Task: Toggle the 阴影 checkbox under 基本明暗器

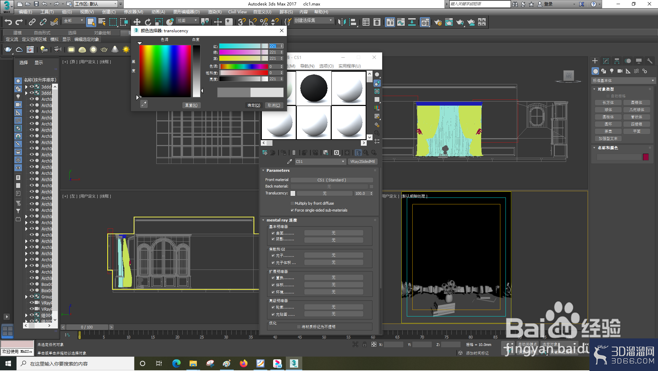Action: click(273, 239)
